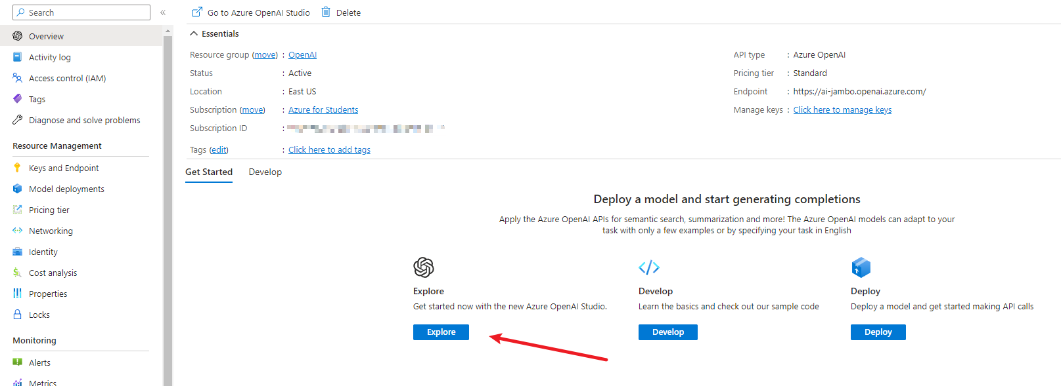
Task: Click the sidebar vertical scrollbar
Action: (168, 210)
